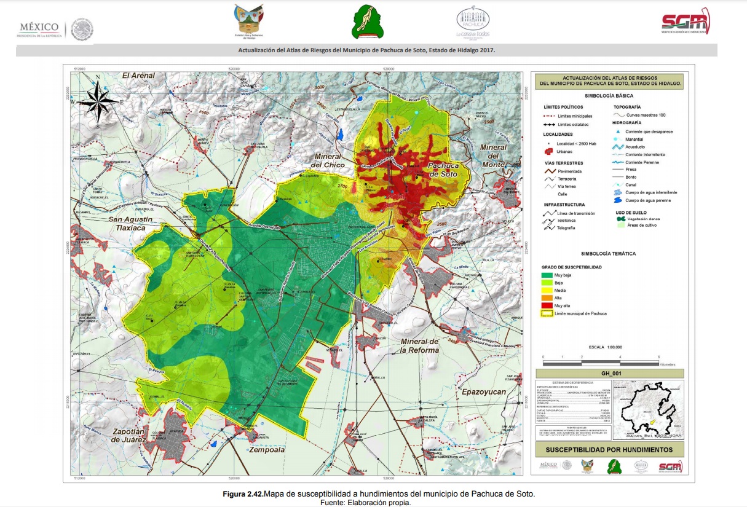Click the Manantial symbol in the legend
Image resolution: width=747 pixels, height=507 pixels.
click(x=619, y=139)
